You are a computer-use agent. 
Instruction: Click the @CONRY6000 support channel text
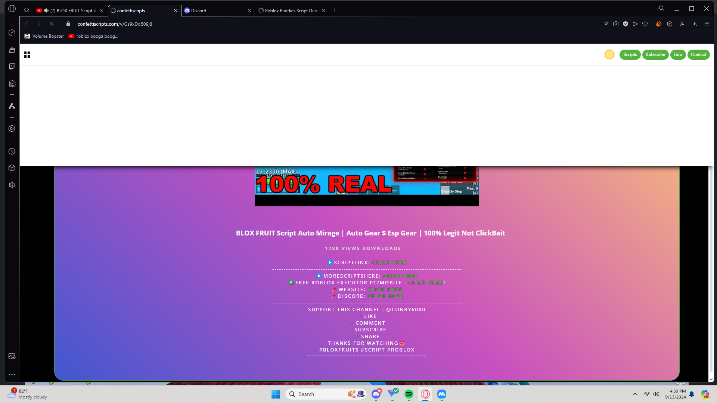pyautogui.click(x=406, y=310)
